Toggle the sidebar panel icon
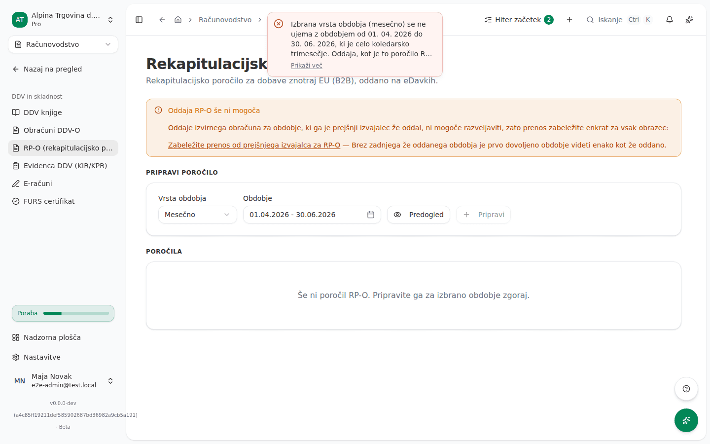The width and height of the screenshot is (710, 444). tap(139, 20)
